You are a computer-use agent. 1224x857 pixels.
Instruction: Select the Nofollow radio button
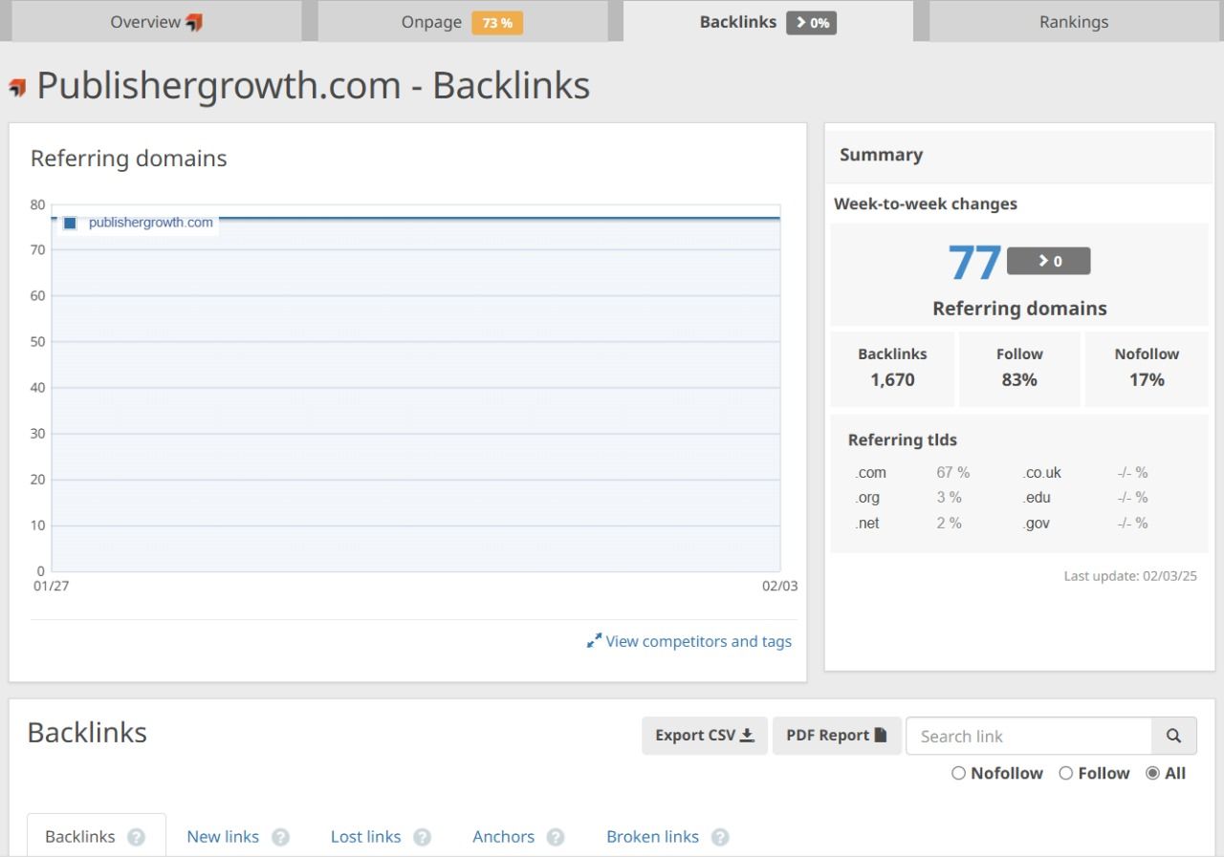point(959,774)
